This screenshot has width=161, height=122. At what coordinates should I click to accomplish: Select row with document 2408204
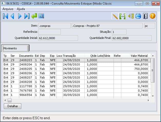(77, 64)
